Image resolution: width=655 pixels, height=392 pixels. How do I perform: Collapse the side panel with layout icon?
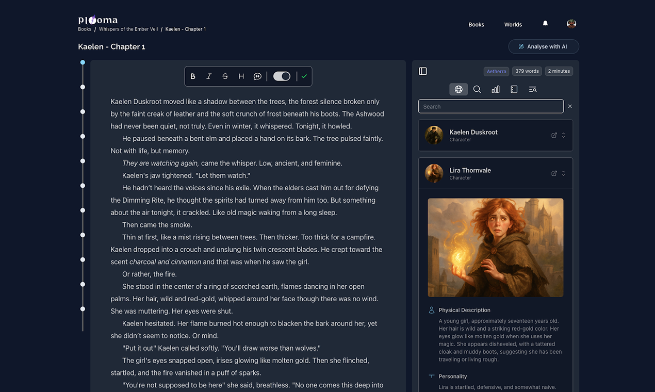(423, 71)
